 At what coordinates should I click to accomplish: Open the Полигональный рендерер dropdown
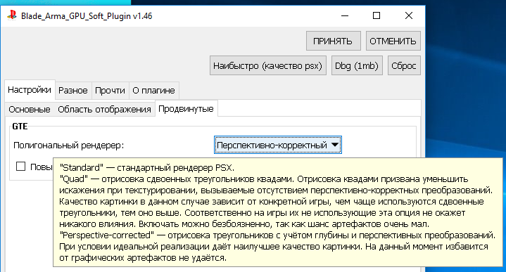[277, 145]
